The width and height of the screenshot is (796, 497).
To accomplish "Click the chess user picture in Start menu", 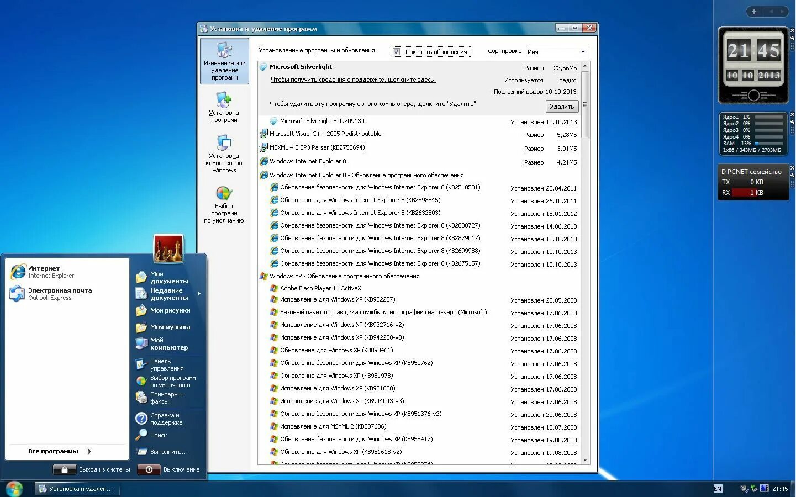I will coord(168,248).
